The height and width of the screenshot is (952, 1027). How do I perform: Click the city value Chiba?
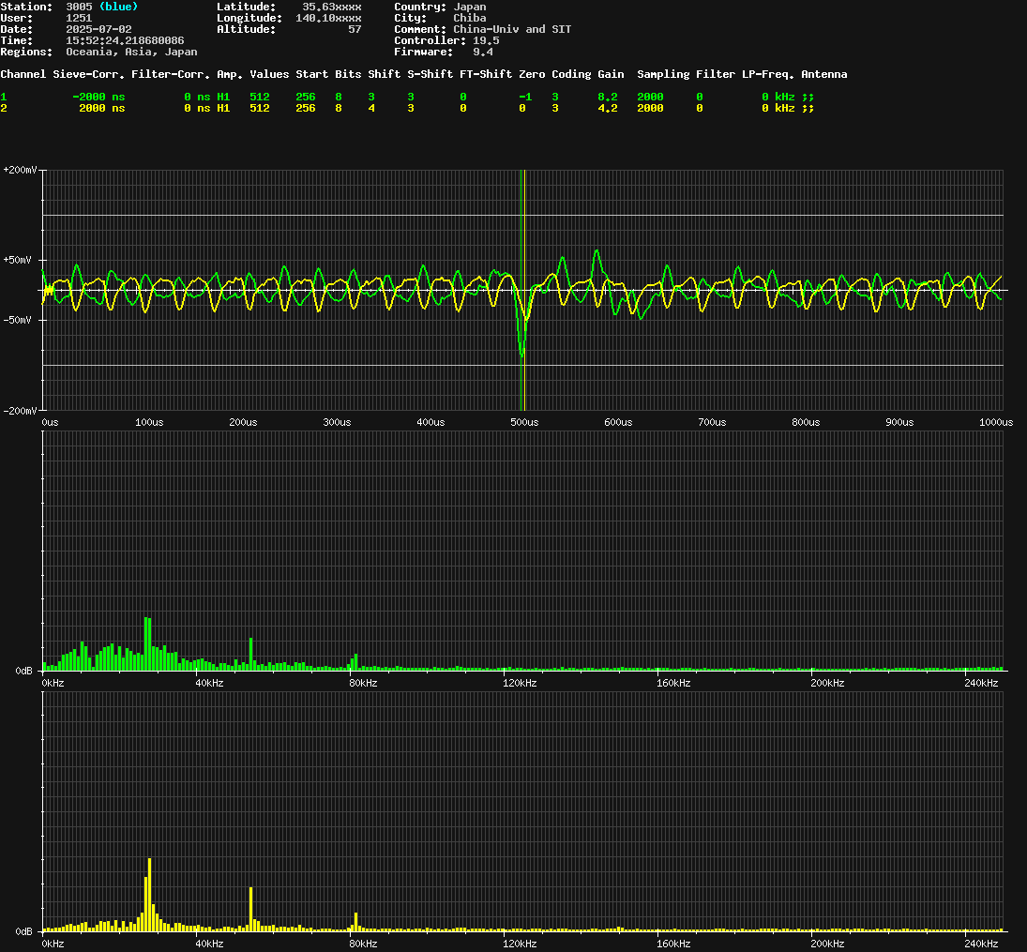(470, 18)
